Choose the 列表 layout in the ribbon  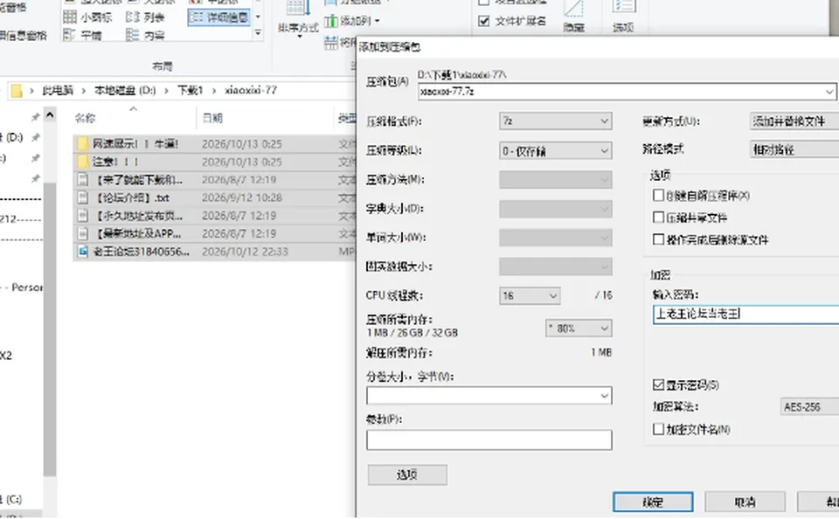pyautogui.click(x=145, y=17)
